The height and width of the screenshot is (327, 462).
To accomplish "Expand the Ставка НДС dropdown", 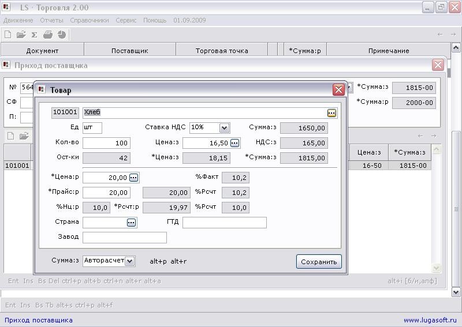I will 224,128.
